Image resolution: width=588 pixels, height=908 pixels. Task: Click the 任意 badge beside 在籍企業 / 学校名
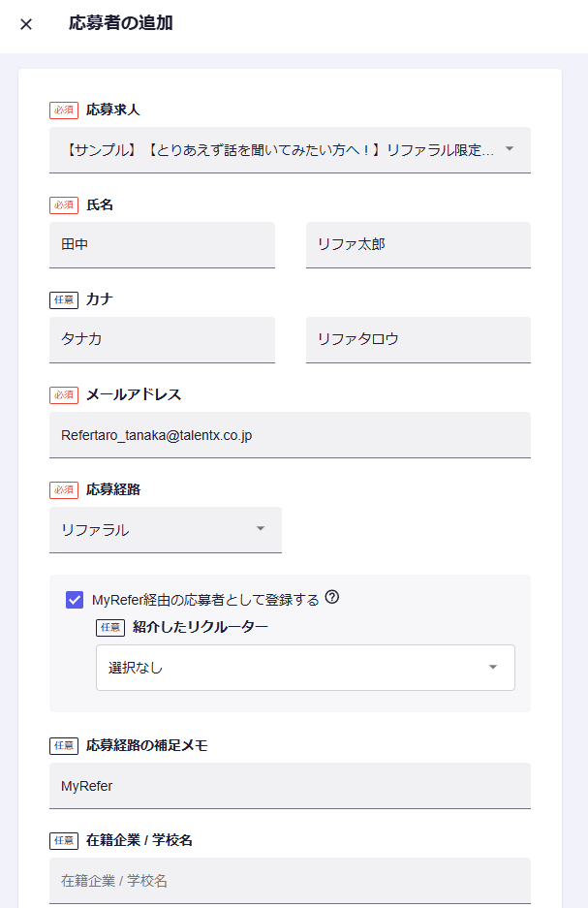[64, 840]
